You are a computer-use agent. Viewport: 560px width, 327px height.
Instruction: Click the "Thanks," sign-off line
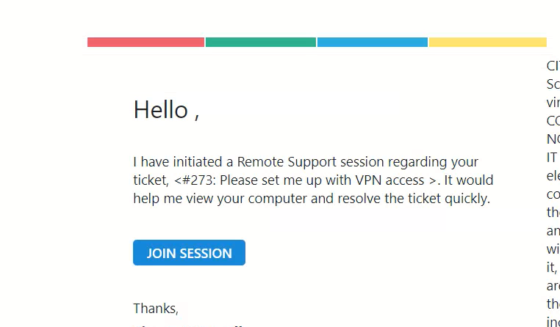(x=156, y=309)
